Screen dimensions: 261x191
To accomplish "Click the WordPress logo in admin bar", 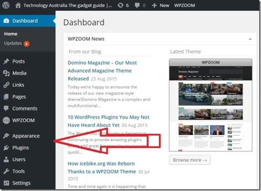I will tap(6, 5).
